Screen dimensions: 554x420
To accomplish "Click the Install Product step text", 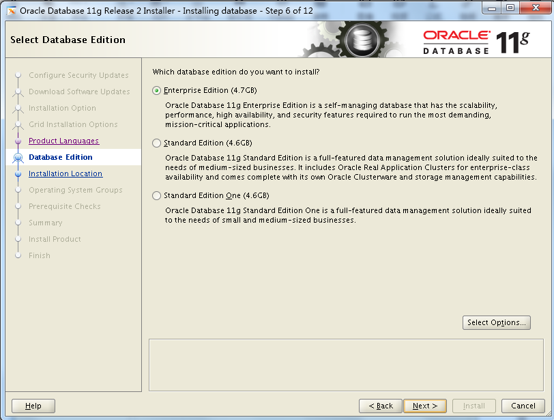I will (x=55, y=239).
